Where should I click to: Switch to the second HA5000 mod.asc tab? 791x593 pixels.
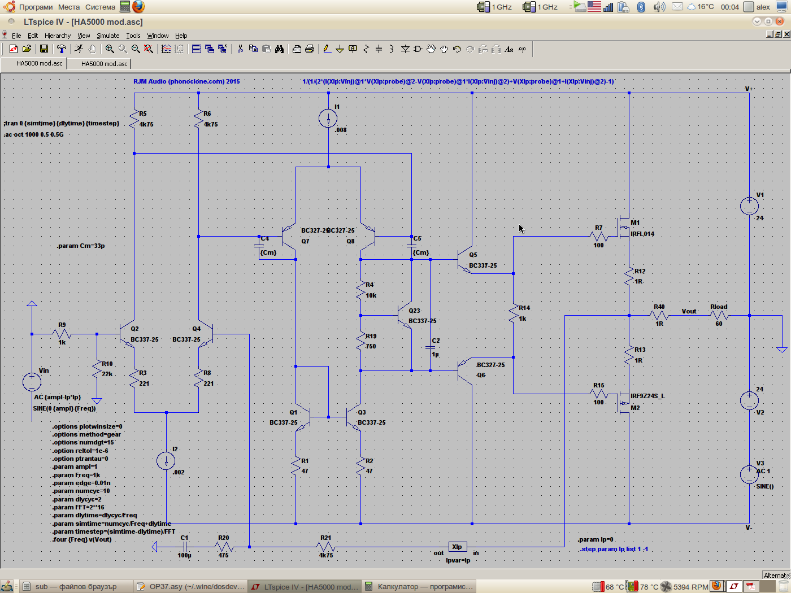point(99,64)
